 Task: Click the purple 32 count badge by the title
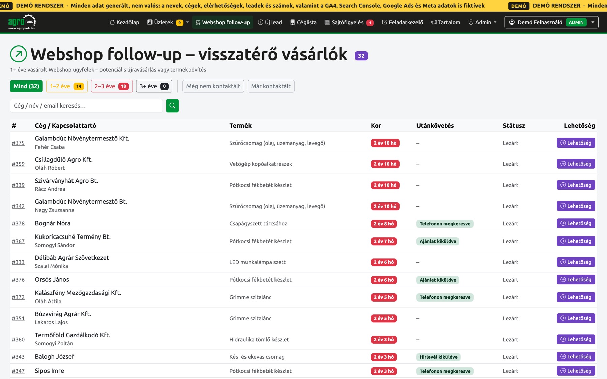[x=361, y=56]
